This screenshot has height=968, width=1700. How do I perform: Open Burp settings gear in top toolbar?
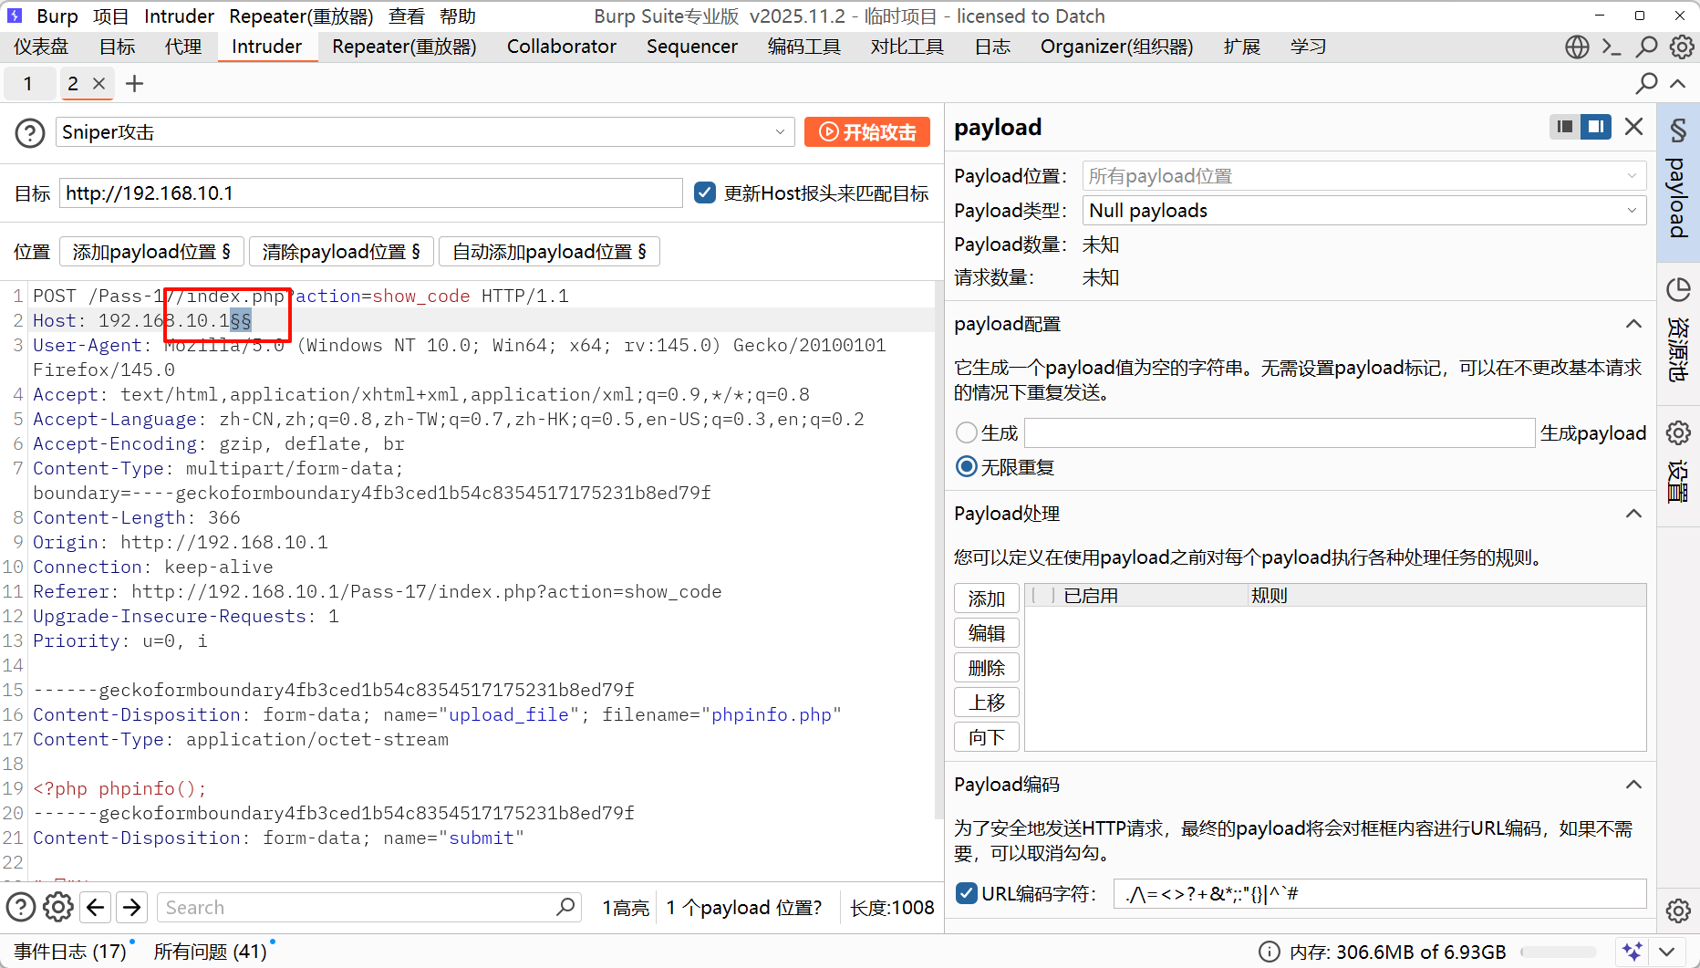coord(1682,47)
